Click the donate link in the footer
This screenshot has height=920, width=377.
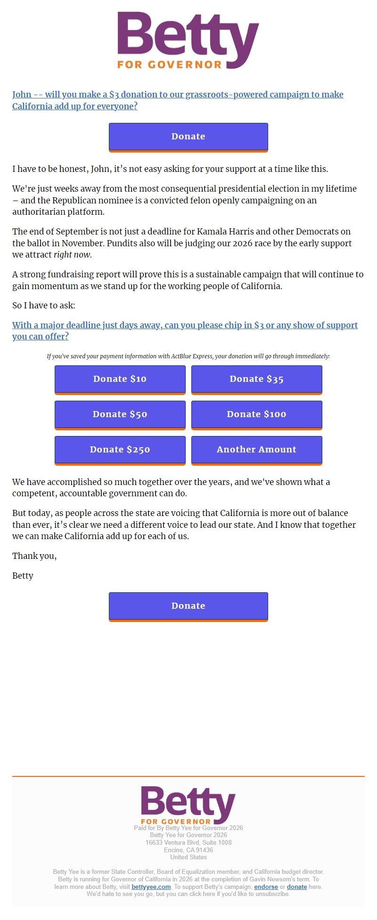tap(296, 887)
